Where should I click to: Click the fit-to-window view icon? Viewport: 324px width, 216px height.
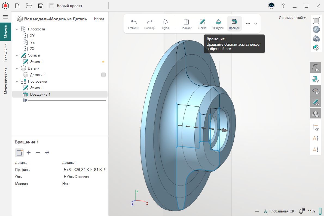click(316, 20)
